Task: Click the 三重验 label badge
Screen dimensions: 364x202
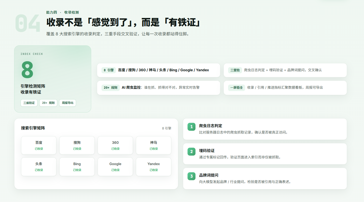Action: coord(235,70)
